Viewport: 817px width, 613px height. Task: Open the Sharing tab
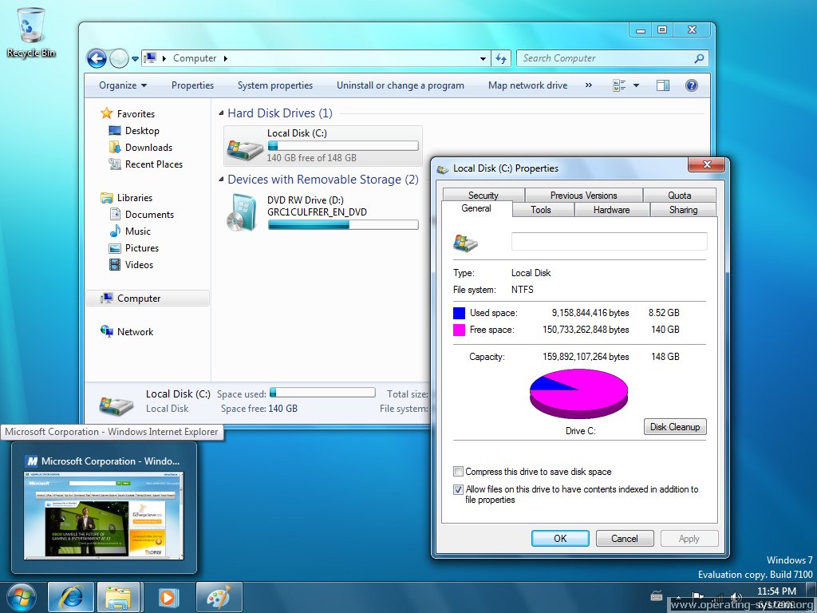coord(683,210)
